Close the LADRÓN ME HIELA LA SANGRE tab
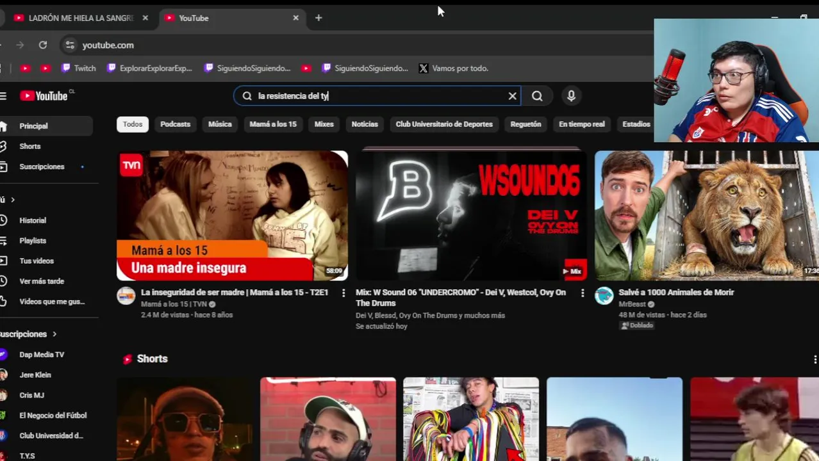 (x=145, y=18)
